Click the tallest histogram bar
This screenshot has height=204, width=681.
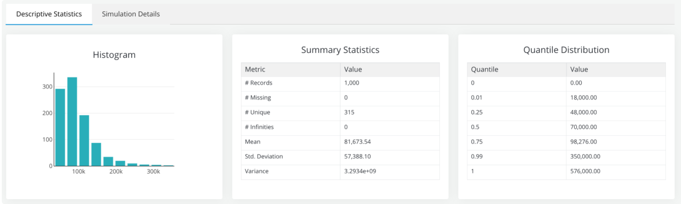(72, 121)
